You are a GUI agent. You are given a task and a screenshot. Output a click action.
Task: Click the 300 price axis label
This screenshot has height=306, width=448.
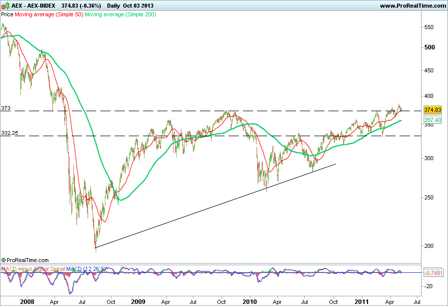pyautogui.click(x=429, y=158)
